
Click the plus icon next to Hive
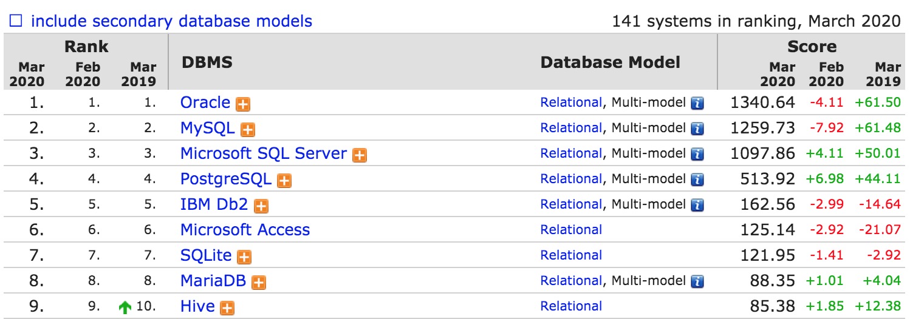(227, 308)
